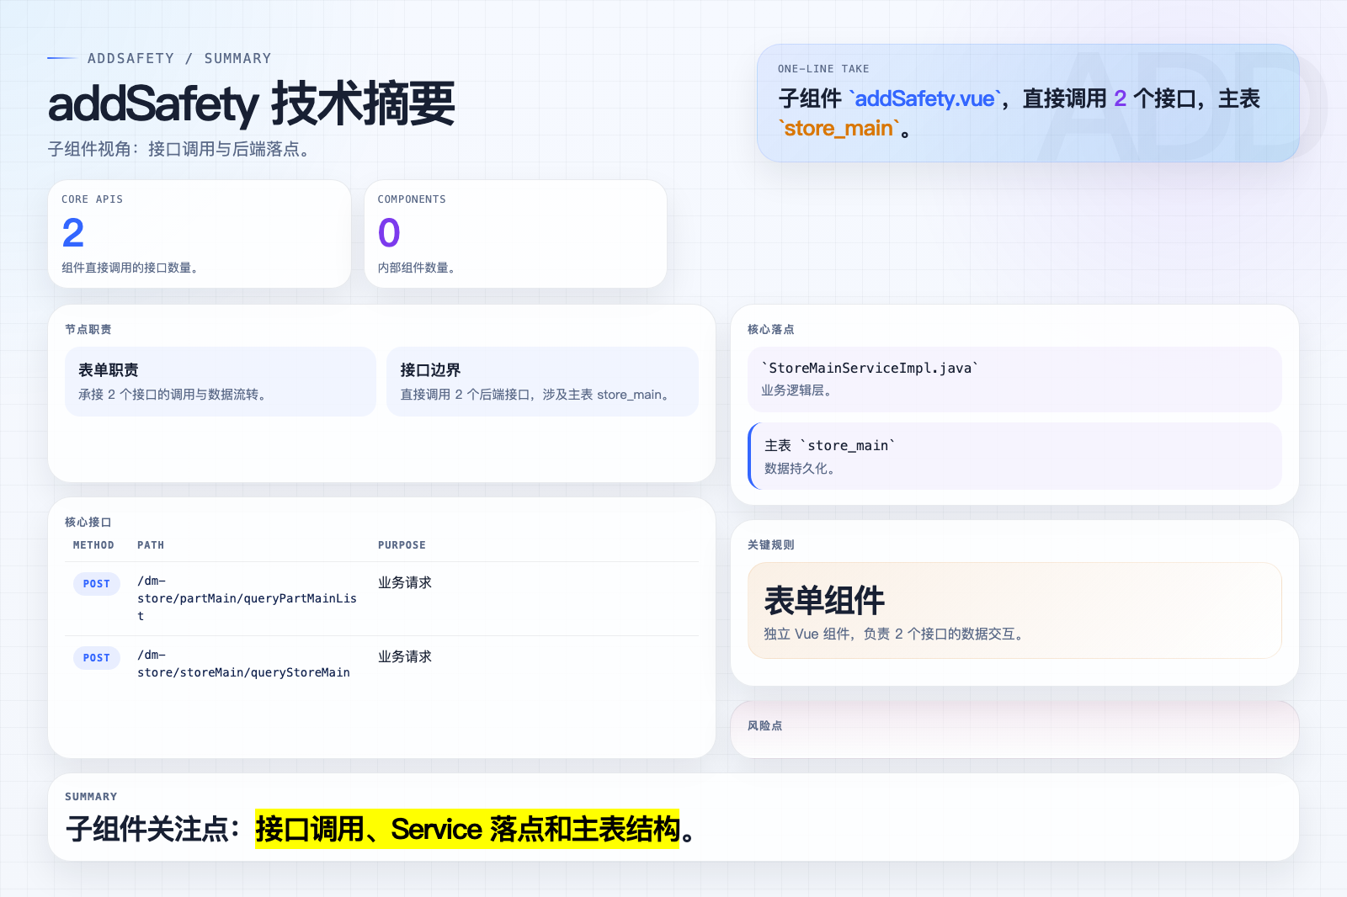This screenshot has width=1347, height=897.
Task: Click the COMPONENTS label
Action: click(412, 199)
